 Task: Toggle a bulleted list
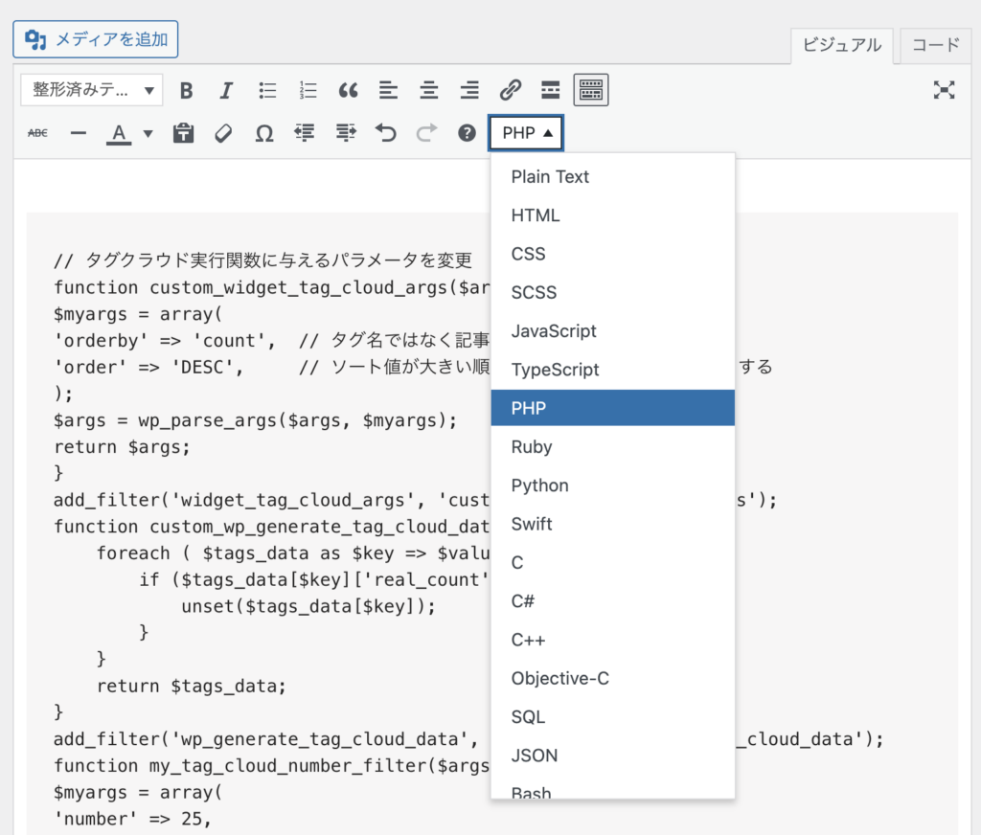pos(267,90)
